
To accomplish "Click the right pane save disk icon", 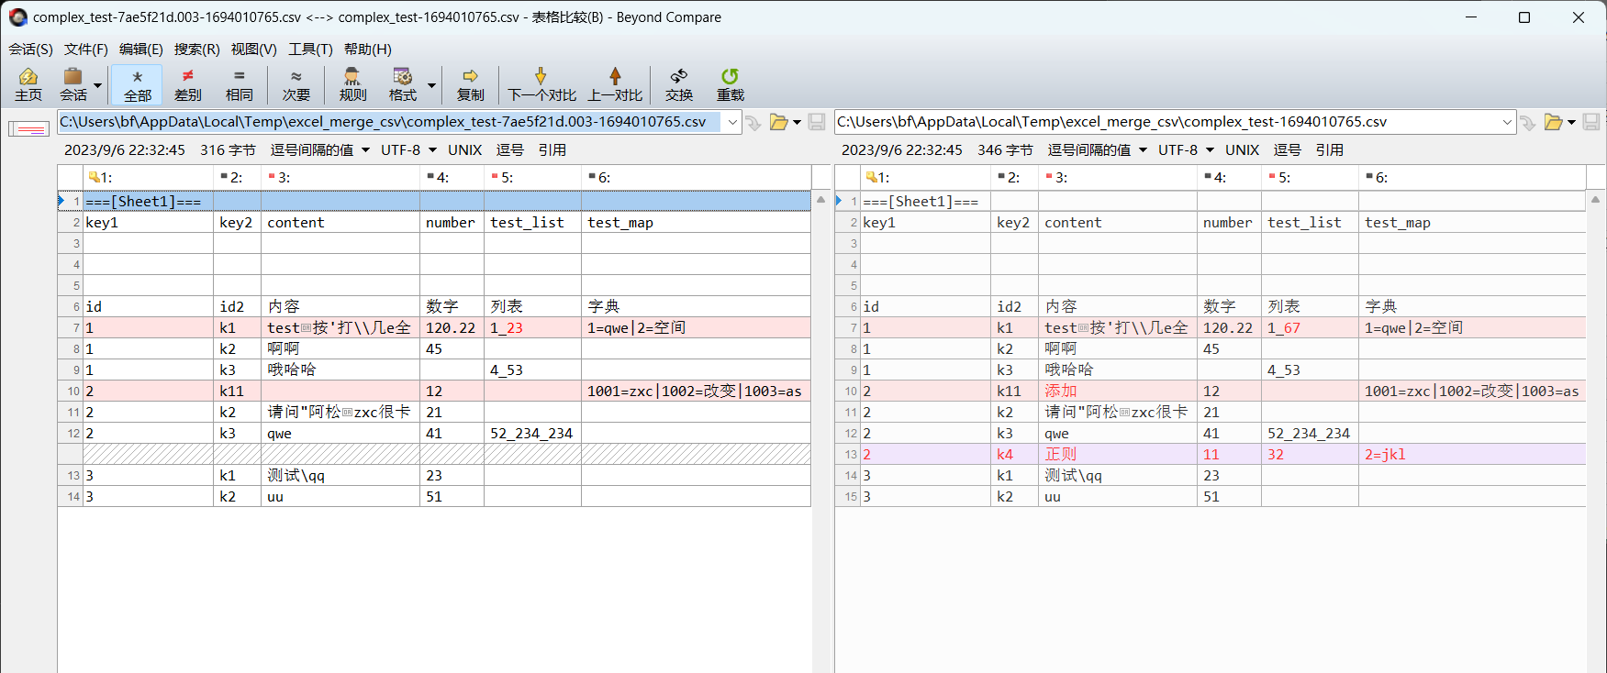I will click(1591, 122).
